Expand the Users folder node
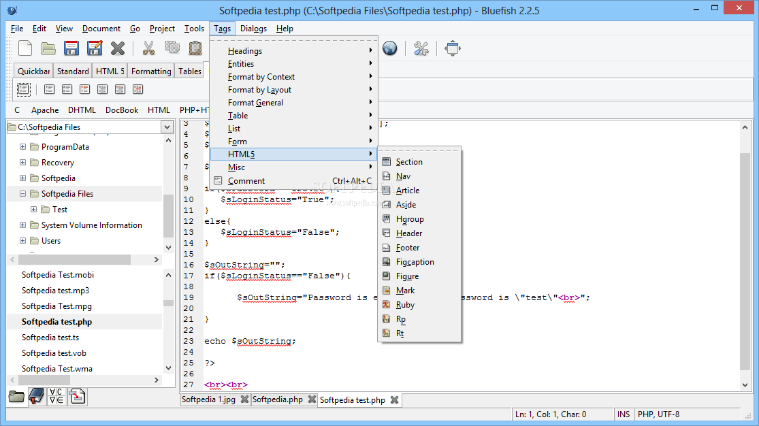This screenshot has width=759, height=426. coord(22,241)
